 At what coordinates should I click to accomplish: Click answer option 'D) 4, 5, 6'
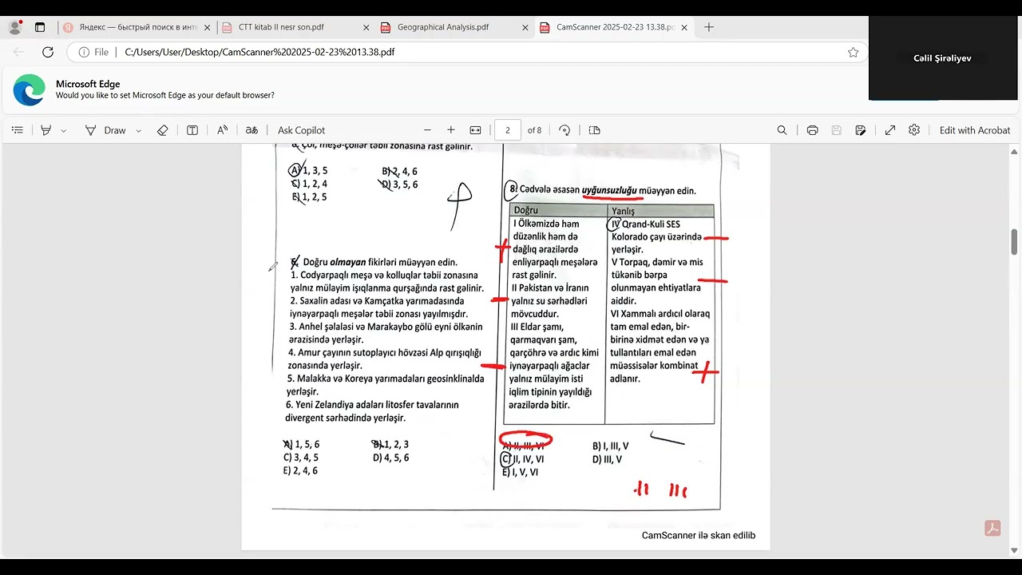pyautogui.click(x=390, y=458)
